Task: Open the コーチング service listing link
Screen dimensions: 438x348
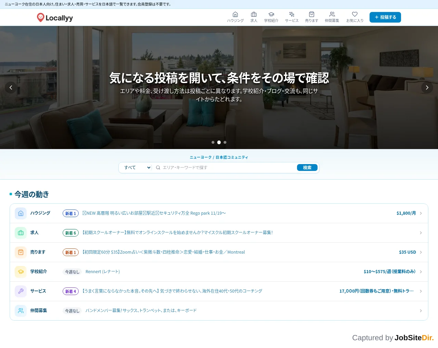Action: [x=172, y=291]
